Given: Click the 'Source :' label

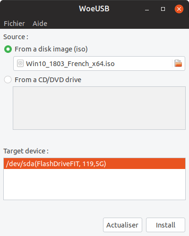Looking at the screenshot, I should [16, 37].
